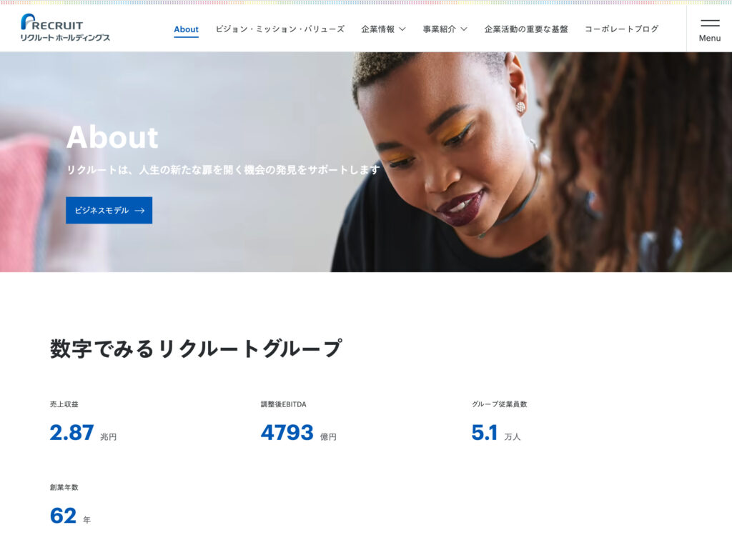Expand the 事業紹介 dropdown chevron
This screenshot has height=545, width=732.
(463, 29)
